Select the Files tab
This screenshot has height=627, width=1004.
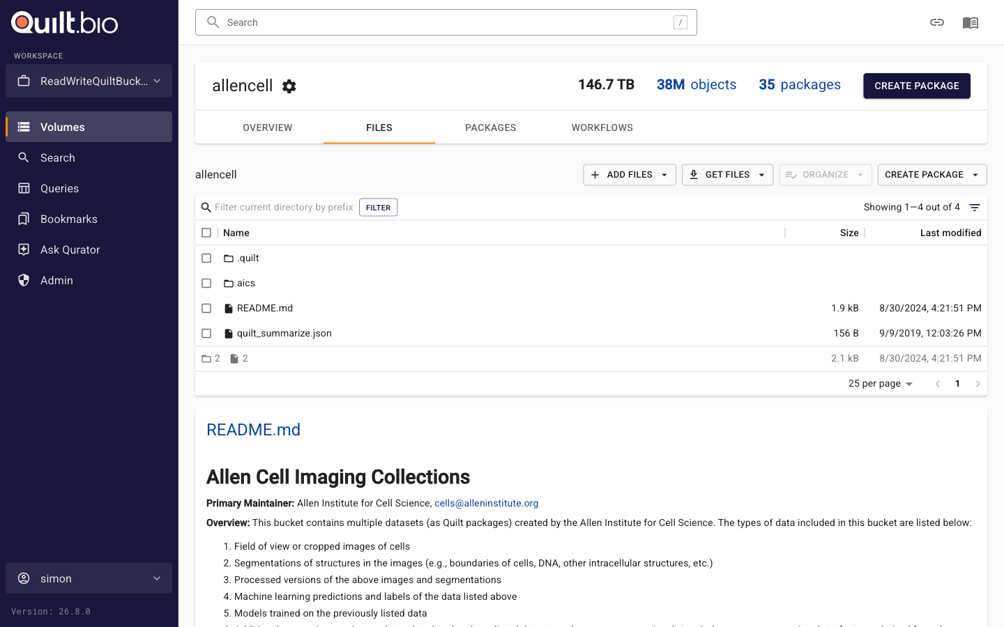tap(379, 127)
